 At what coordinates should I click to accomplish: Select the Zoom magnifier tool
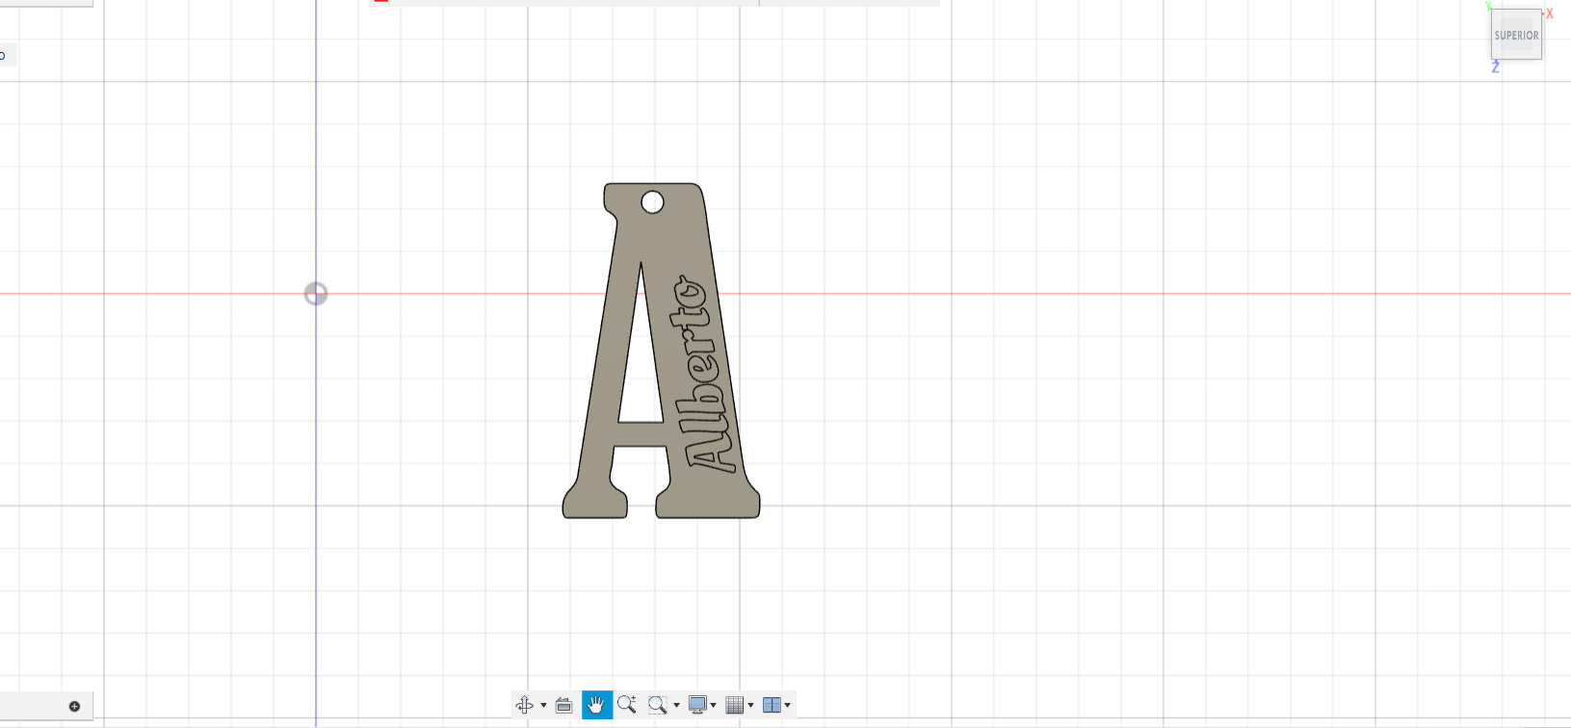click(x=627, y=705)
